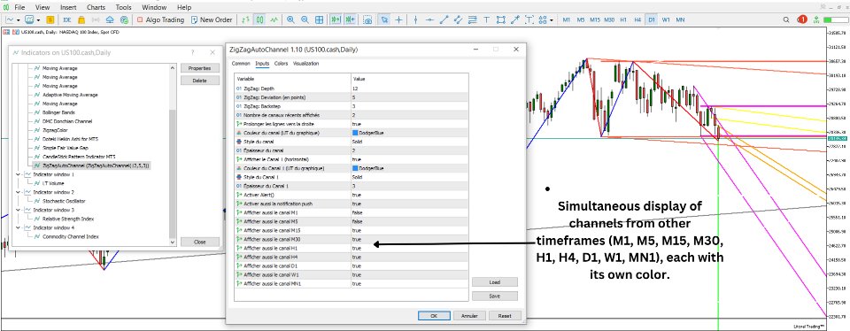This screenshot has height=331, width=850.
Task: Toggle value of Afficher le Canal 1 (horizontal)
Action: (x=409, y=159)
